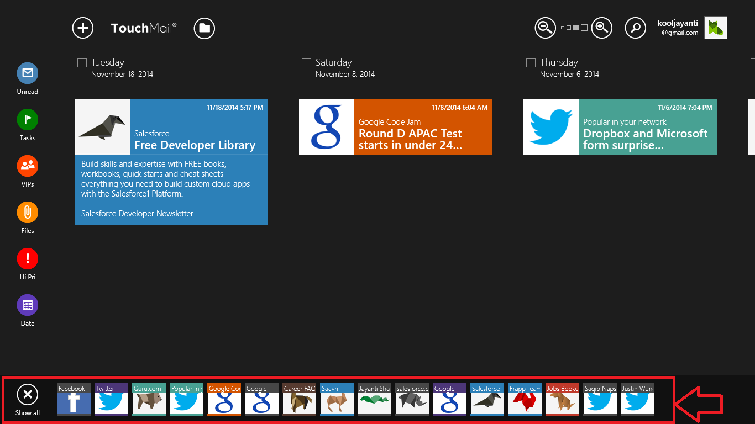Click the filled zoom level indicator square
Viewport: 755px width, 424px height.
click(x=576, y=28)
